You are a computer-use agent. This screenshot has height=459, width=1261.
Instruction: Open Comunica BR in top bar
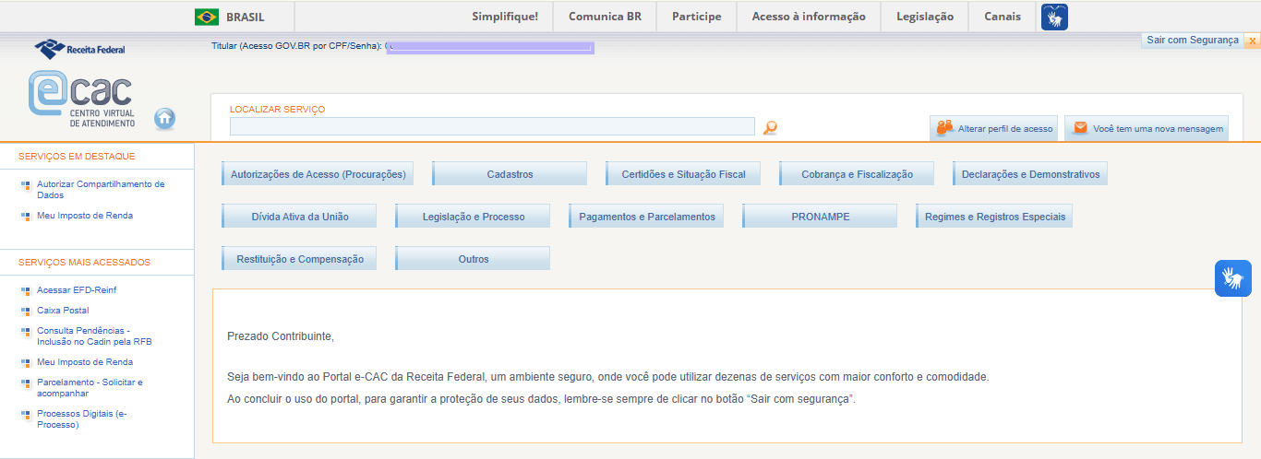(x=604, y=17)
